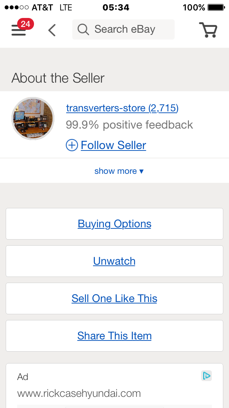This screenshot has height=408, width=229.
Task: Open Buying Options
Action: coord(114,224)
